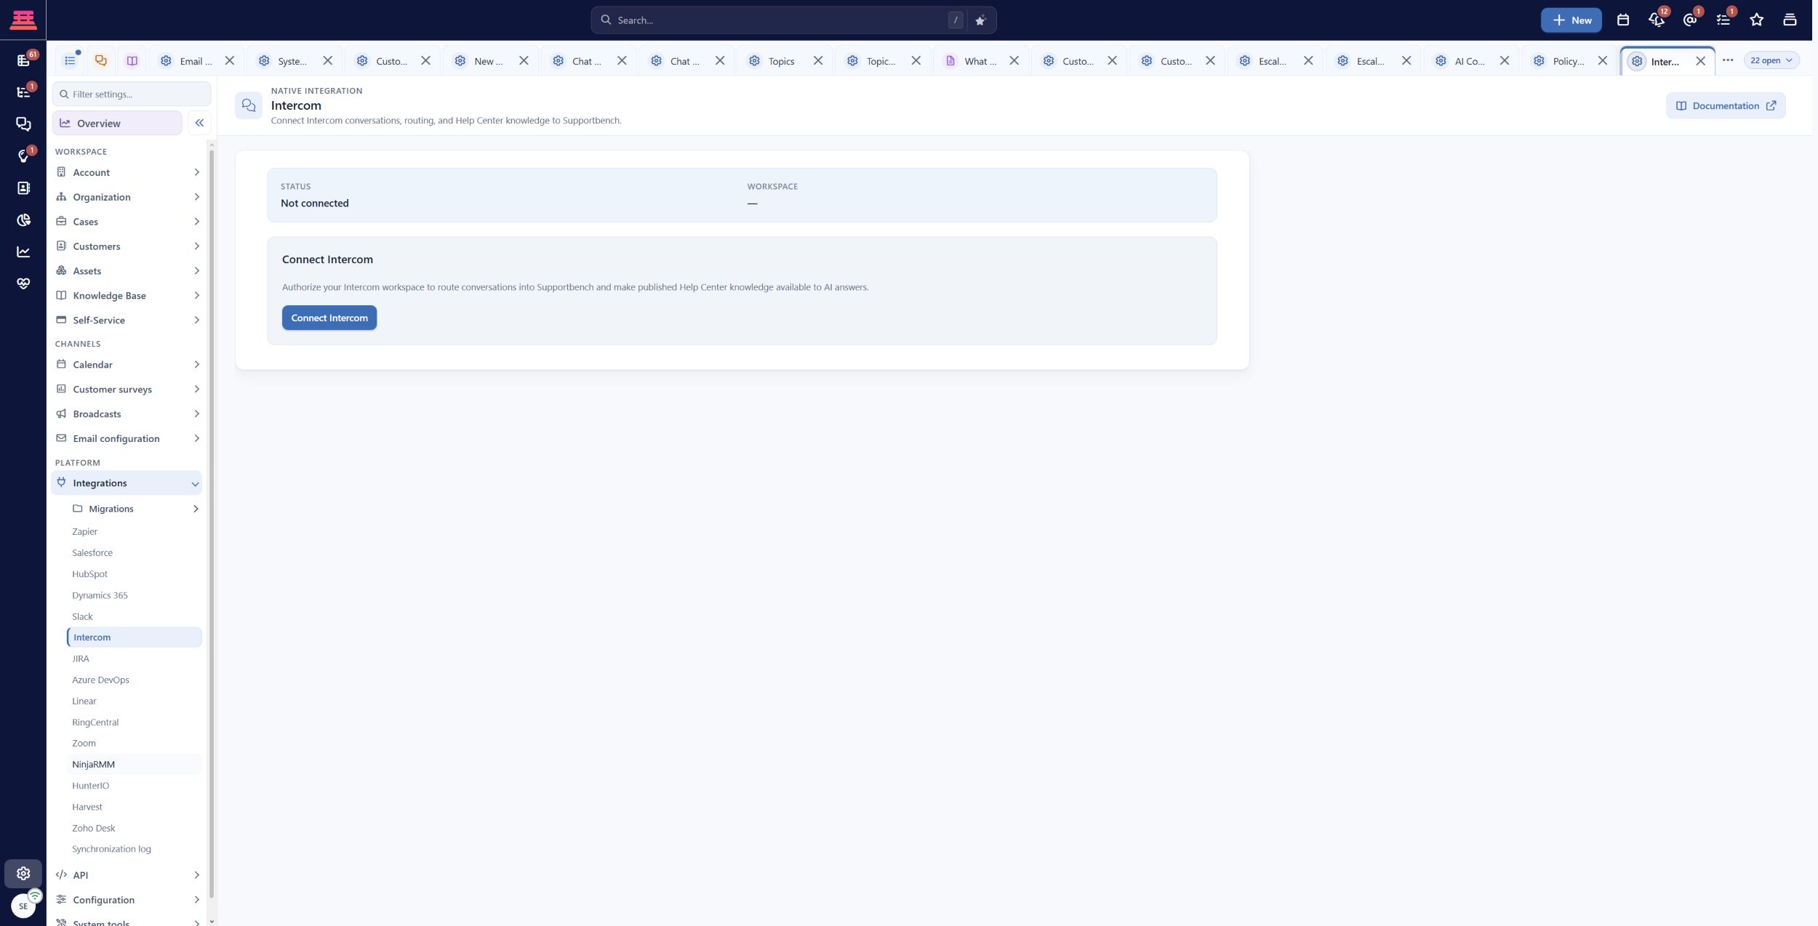Collapse the Integrations section
The height and width of the screenshot is (926, 1818).
[x=127, y=483]
